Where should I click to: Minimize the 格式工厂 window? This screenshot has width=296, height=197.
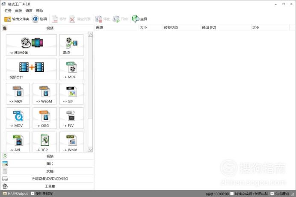[x=276, y=4]
